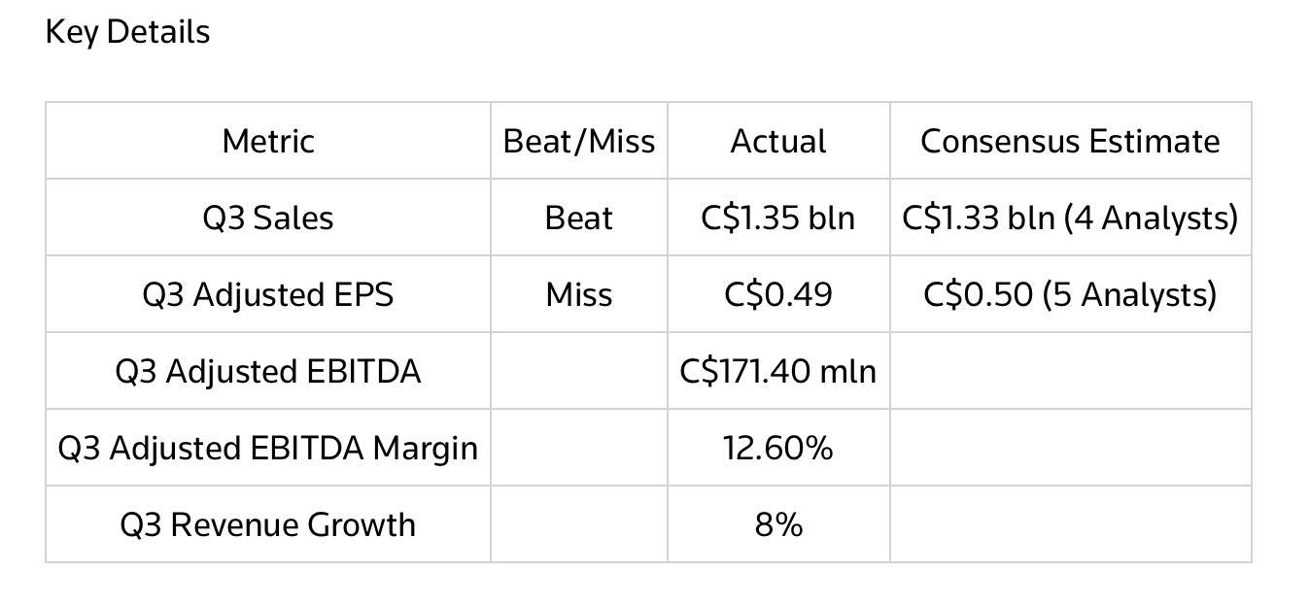
Task: Click the Beat/Miss column header
Action: click(578, 142)
